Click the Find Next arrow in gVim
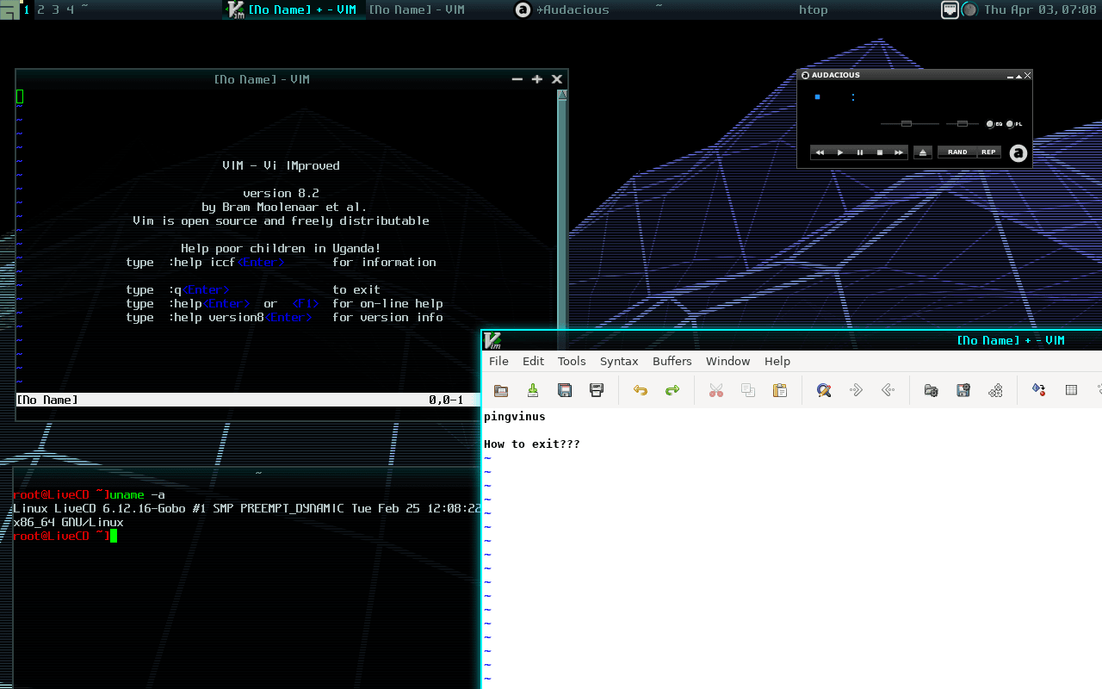Image resolution: width=1102 pixels, height=689 pixels. click(x=856, y=390)
